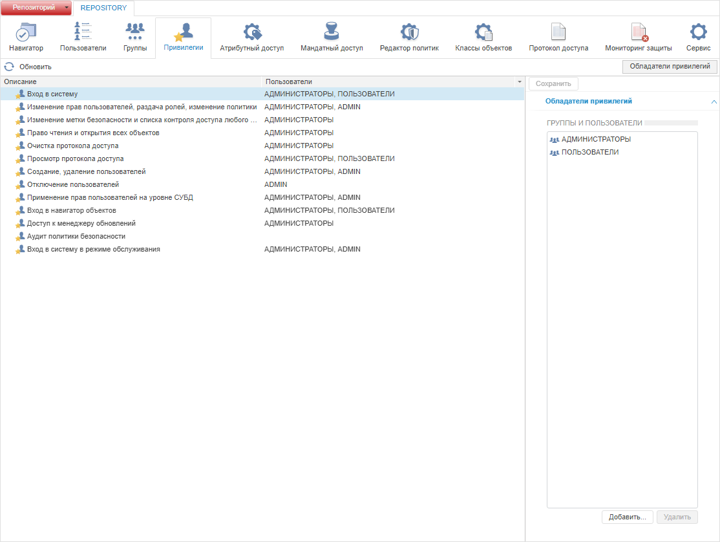Select Просмотр протокола доступа row
Screen dimensions: 720x542
[262, 158]
